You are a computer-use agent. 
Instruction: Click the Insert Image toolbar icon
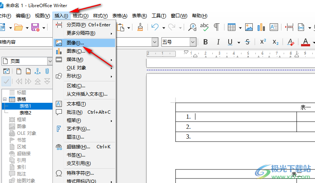point(249,27)
